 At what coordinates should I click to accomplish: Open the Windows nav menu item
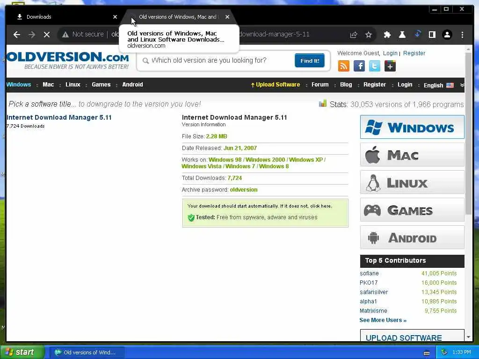point(19,85)
